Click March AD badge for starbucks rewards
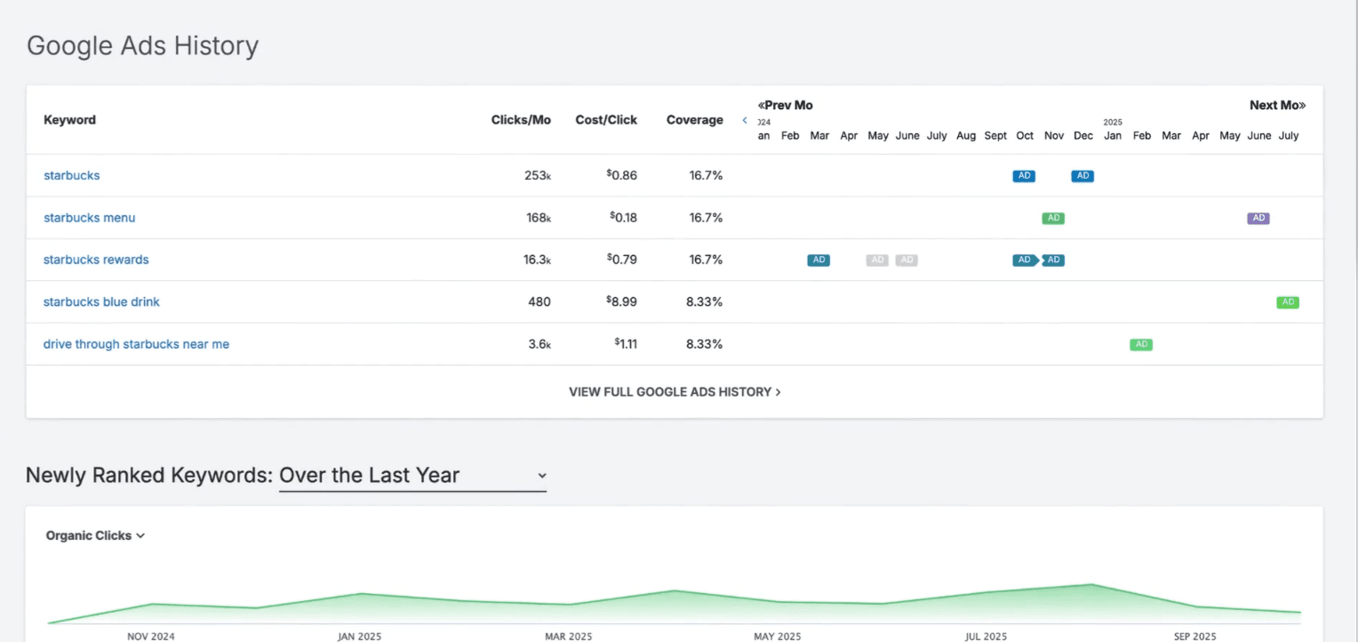 [819, 261]
